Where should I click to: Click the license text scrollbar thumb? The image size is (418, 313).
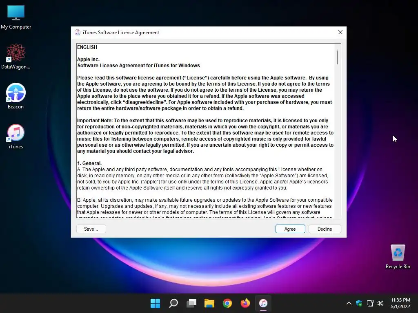[x=338, y=57]
